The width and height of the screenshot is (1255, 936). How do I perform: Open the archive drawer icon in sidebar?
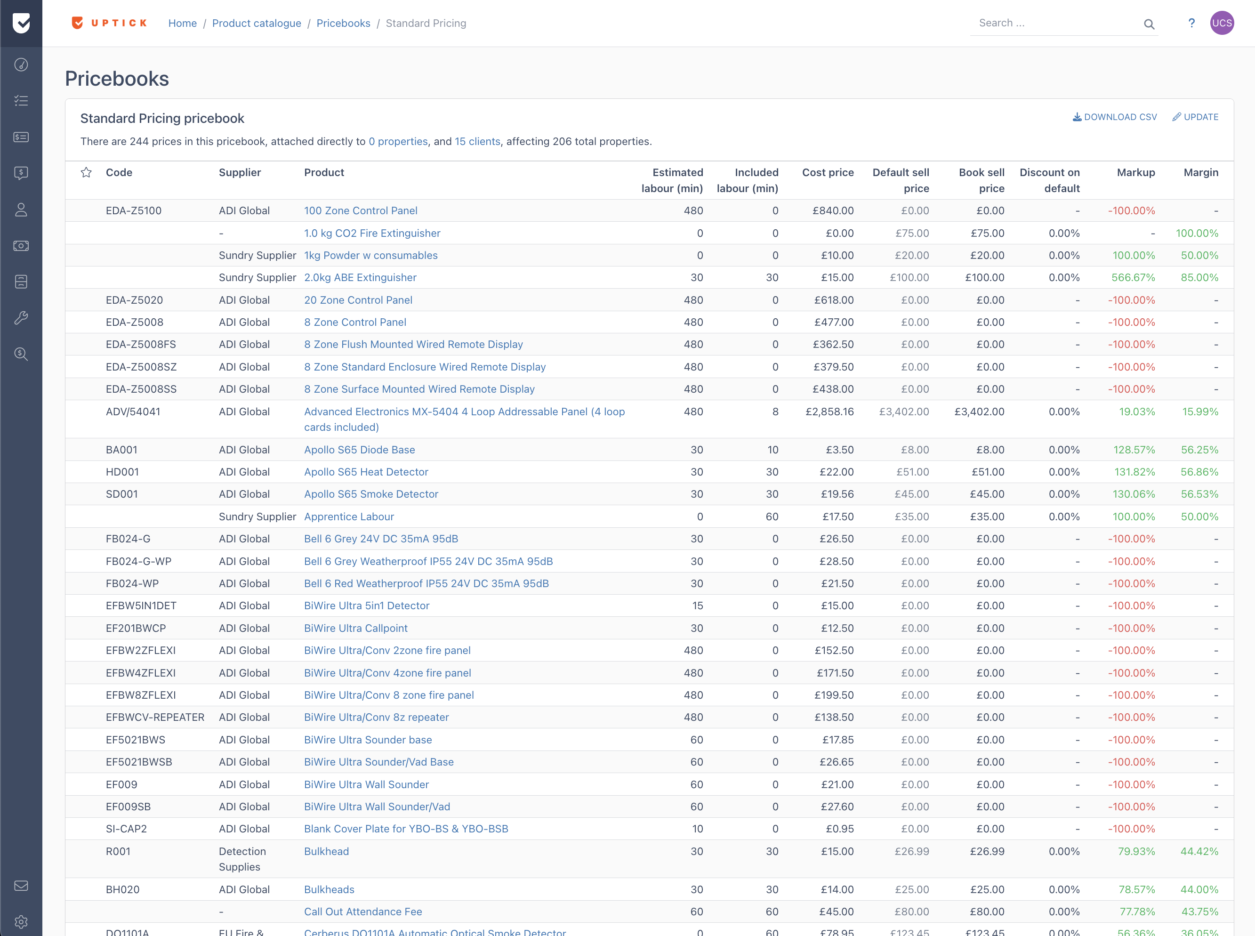point(21,282)
